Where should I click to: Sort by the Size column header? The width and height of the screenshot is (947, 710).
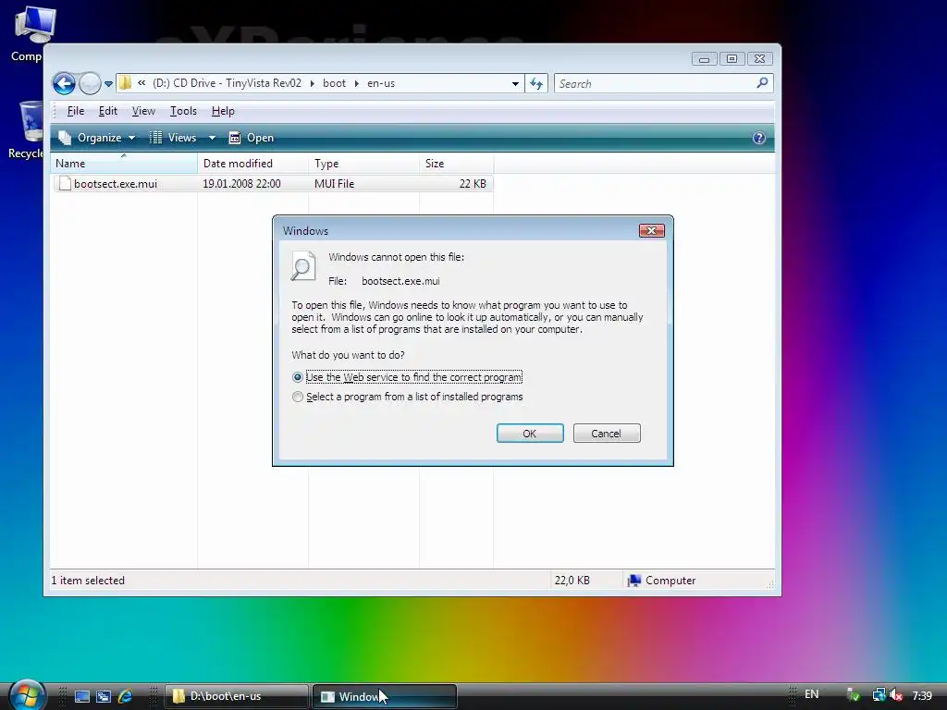(456, 163)
